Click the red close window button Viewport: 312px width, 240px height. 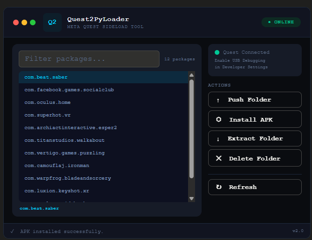pyautogui.click(x=16, y=22)
